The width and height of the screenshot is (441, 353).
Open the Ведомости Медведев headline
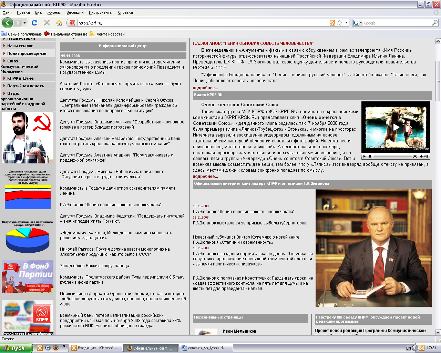116,235
